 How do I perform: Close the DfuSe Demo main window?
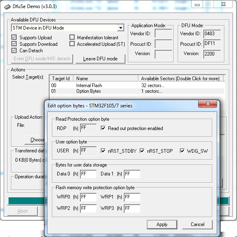tap(223, 4)
